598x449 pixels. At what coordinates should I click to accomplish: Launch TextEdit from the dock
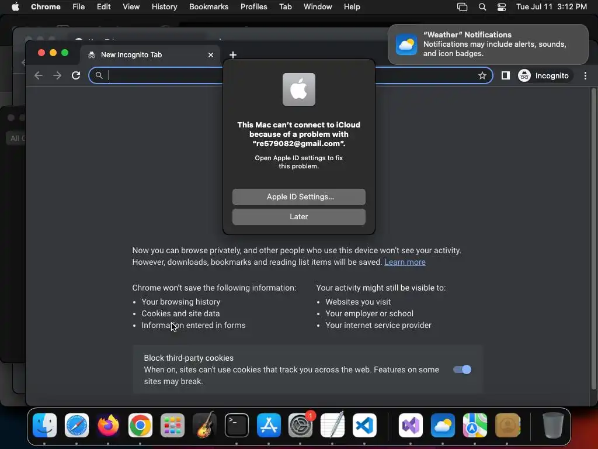tap(332, 425)
